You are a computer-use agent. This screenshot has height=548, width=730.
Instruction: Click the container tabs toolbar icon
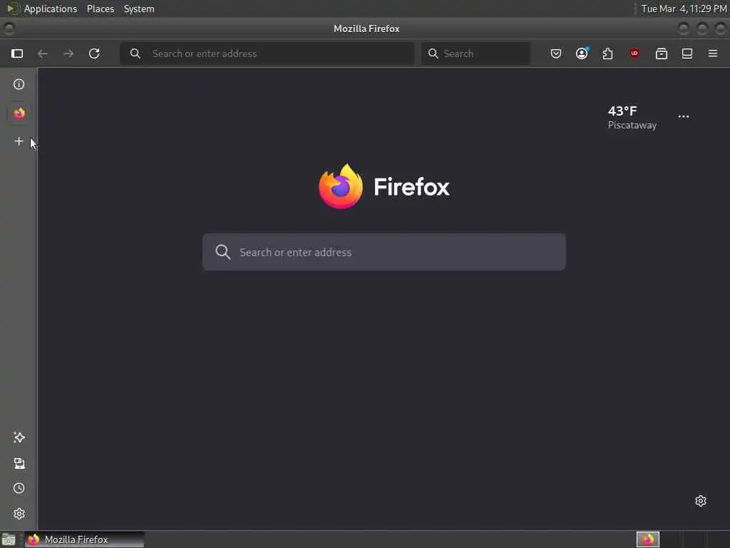pyautogui.click(x=661, y=54)
